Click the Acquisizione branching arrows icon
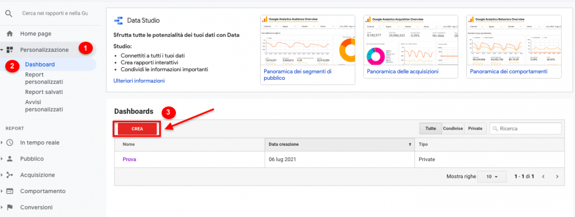 click(10, 175)
